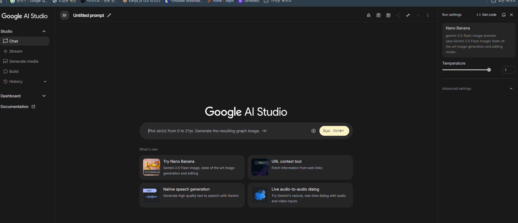Open system instructions clipboard icon
518x223 pixels.
click(379, 15)
